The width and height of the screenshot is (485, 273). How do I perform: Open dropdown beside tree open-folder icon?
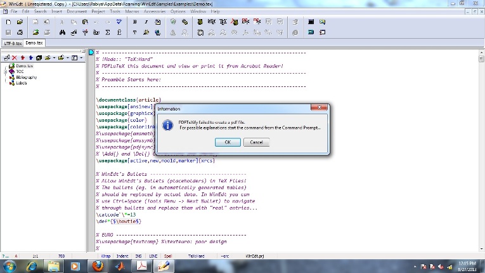pos(54,58)
